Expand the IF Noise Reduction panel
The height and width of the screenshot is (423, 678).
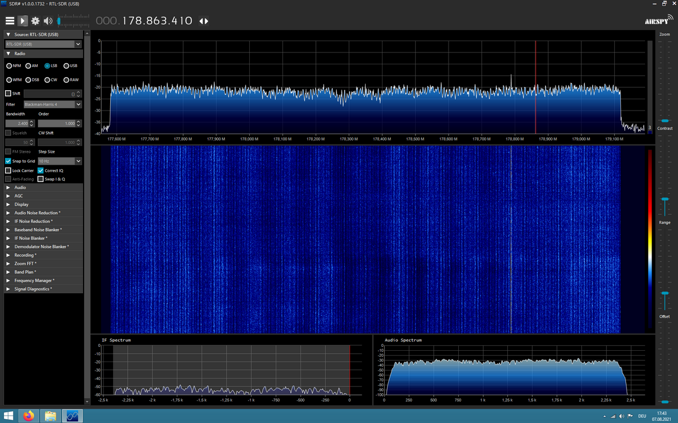pos(44,221)
